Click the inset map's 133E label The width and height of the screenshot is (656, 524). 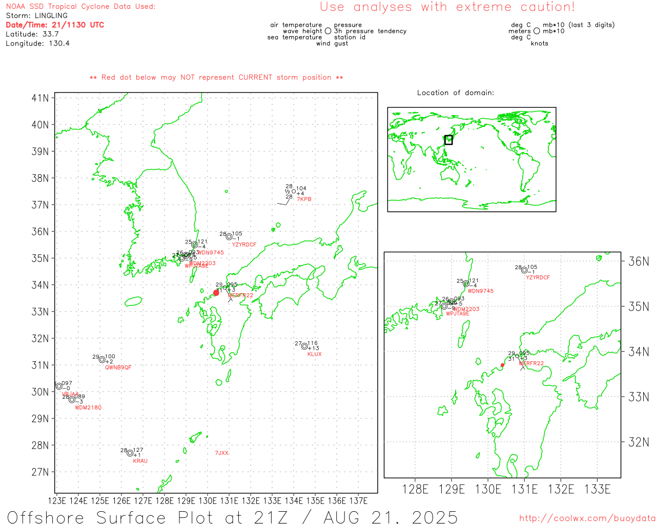(x=598, y=490)
